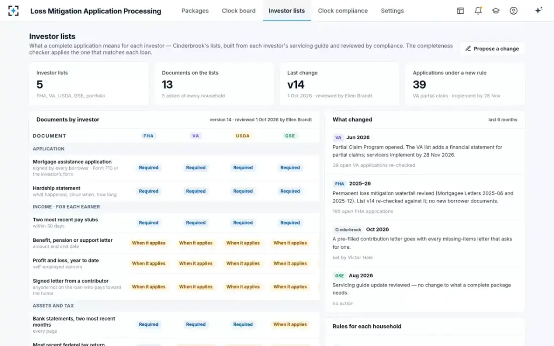Click the INCOME · FOR EACH EARNER heading
The image size is (554, 346).
66,207
